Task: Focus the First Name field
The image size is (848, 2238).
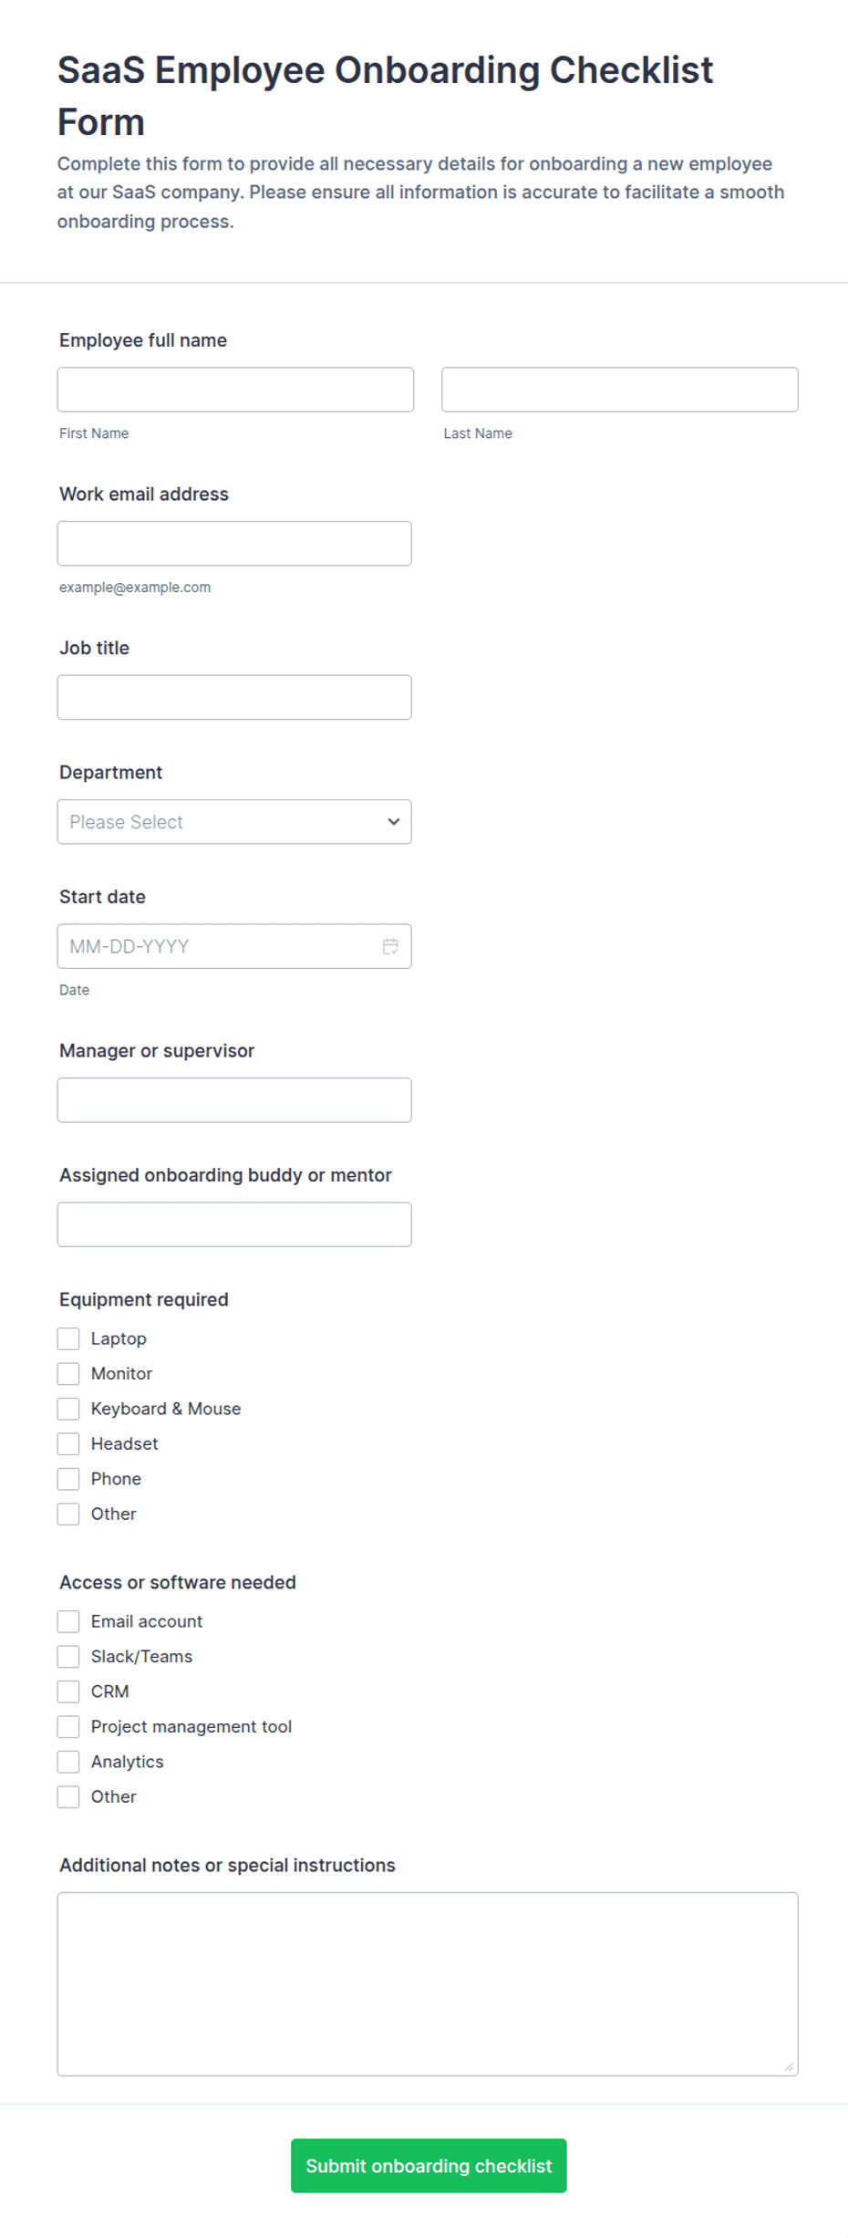Action: (x=235, y=390)
